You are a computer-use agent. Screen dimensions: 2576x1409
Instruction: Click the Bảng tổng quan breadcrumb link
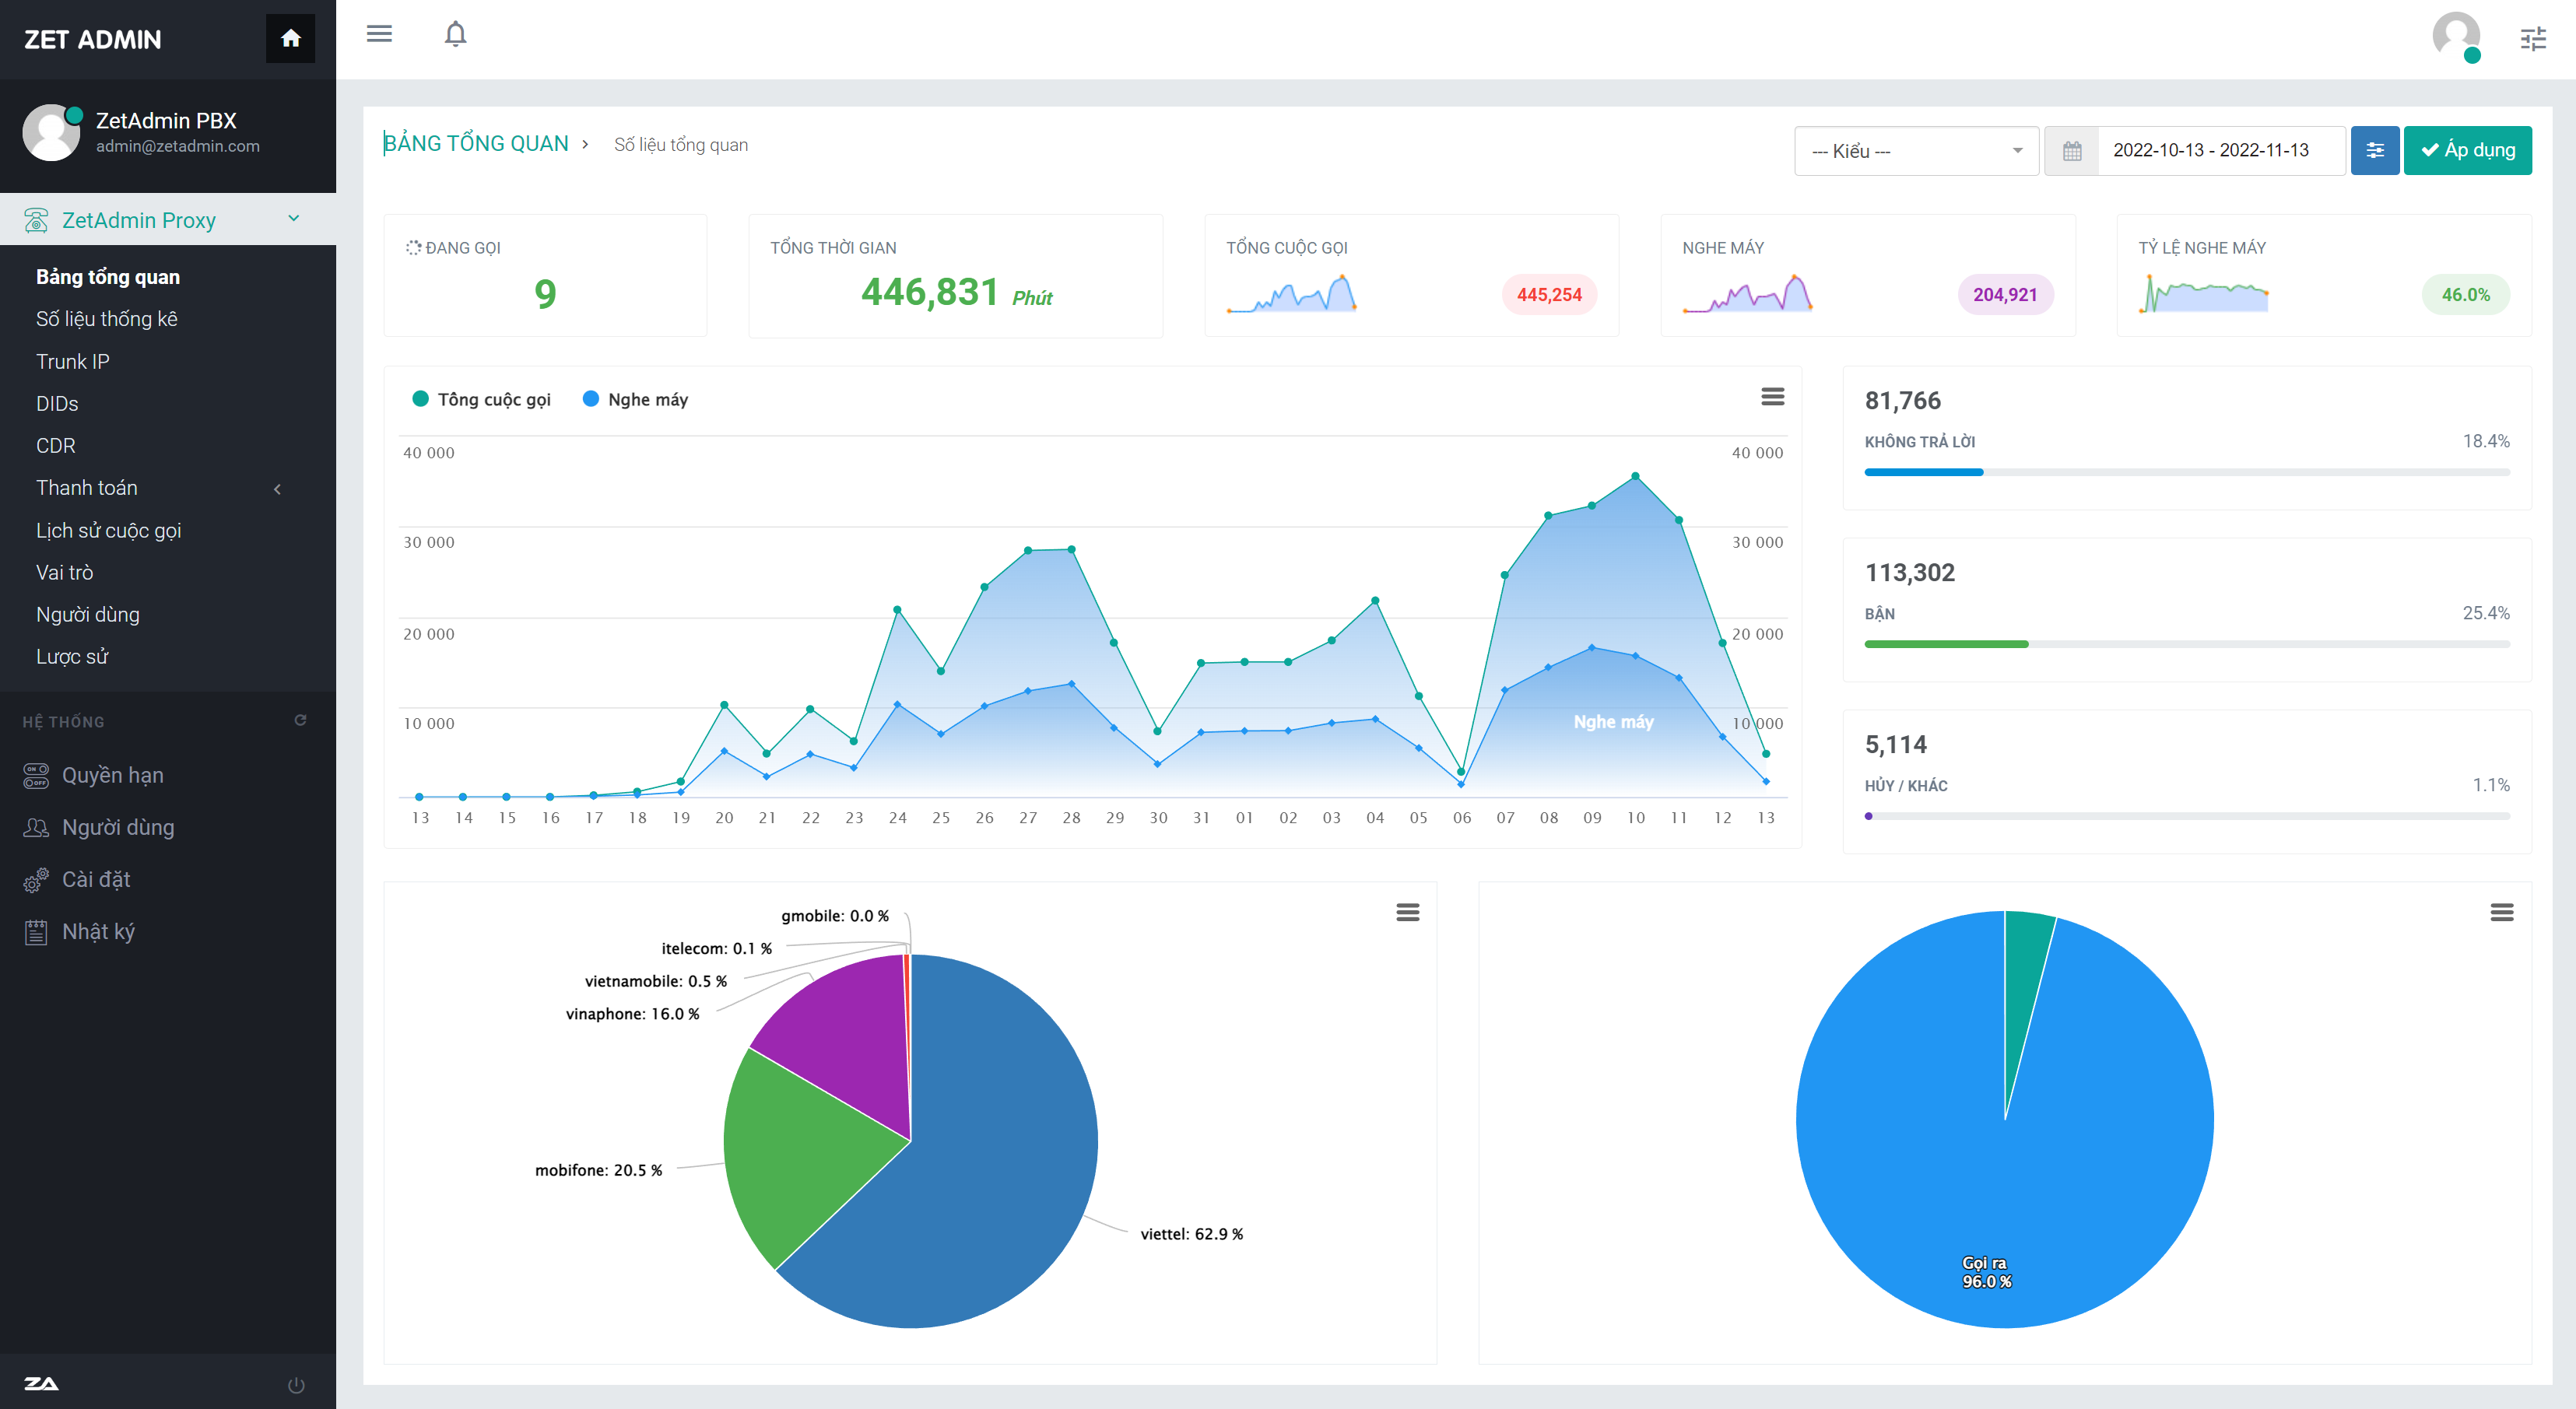coord(476,144)
